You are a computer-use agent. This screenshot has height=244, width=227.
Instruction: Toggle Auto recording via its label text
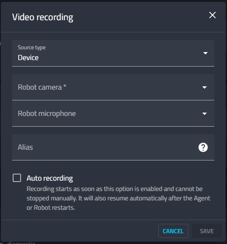[50, 178]
